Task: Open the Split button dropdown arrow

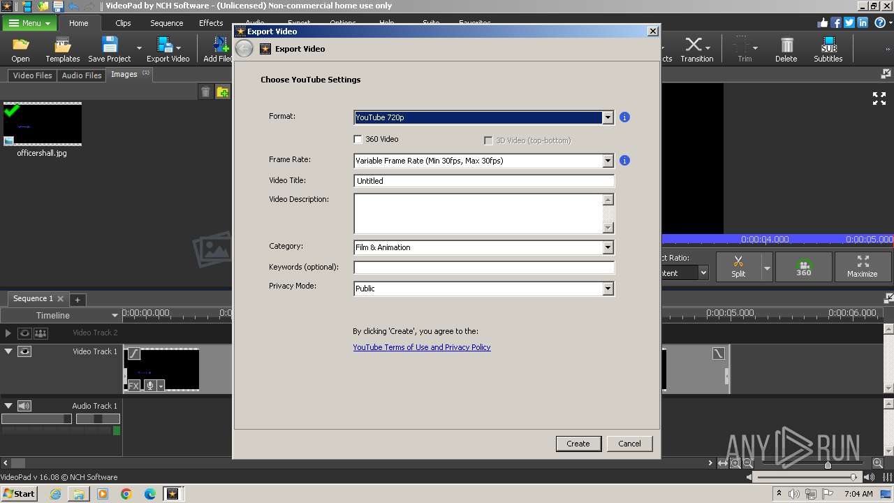Action: (x=767, y=267)
